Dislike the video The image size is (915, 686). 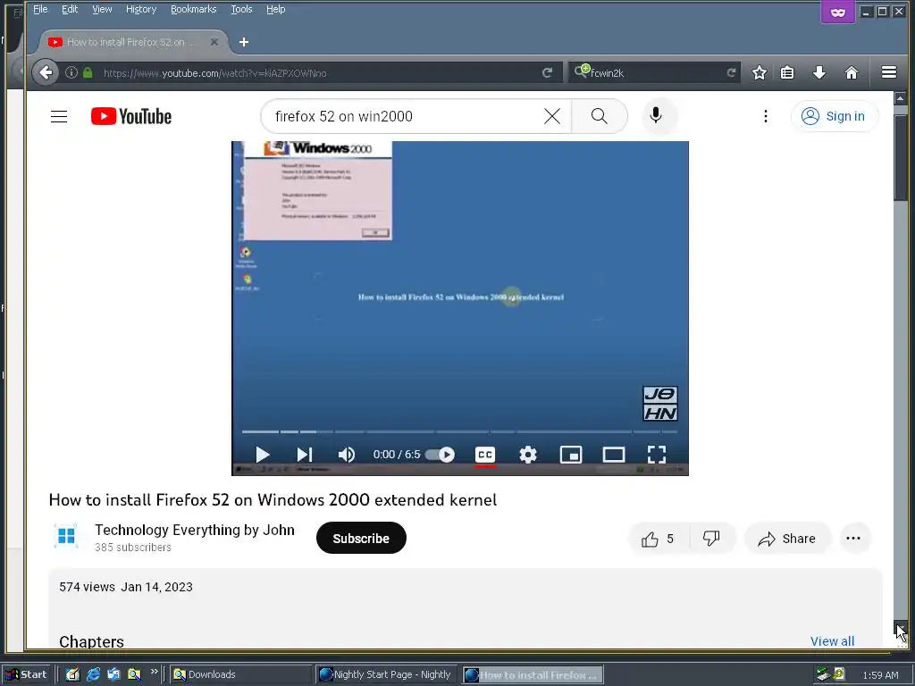coord(711,539)
